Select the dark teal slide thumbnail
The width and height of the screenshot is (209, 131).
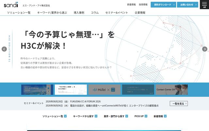pos(138,89)
